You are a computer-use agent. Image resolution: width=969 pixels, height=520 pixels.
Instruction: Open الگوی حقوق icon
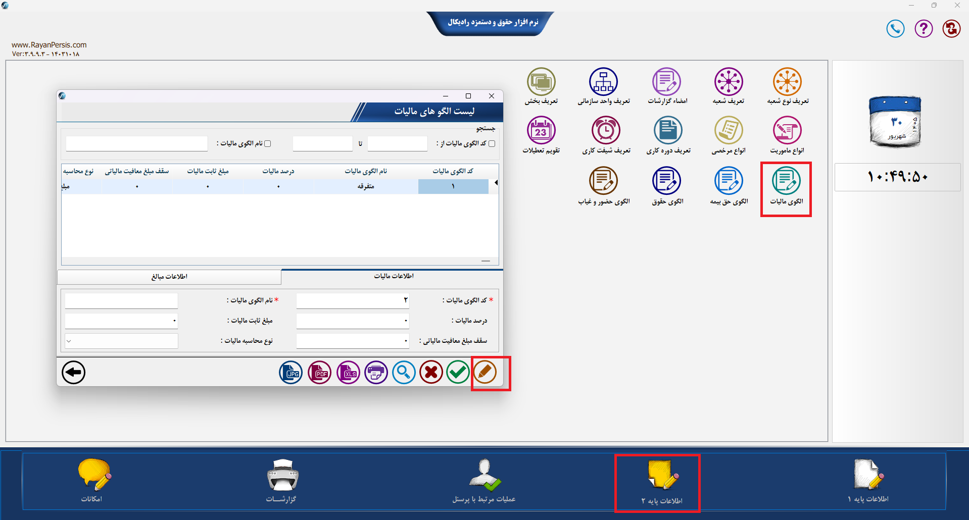[x=666, y=181]
